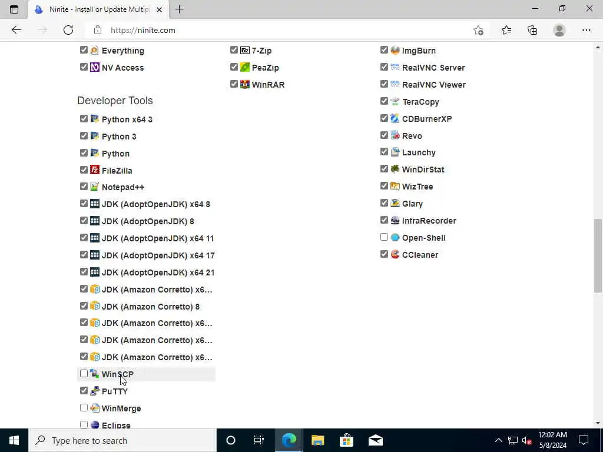This screenshot has width=603, height=452.
Task: Go back to previous page
Action: [x=16, y=30]
